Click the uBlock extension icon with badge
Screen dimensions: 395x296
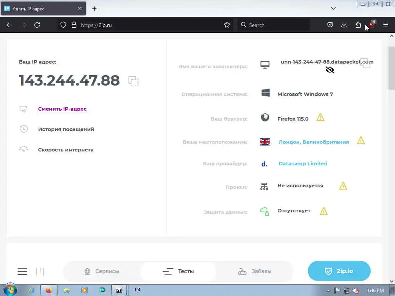(x=372, y=24)
